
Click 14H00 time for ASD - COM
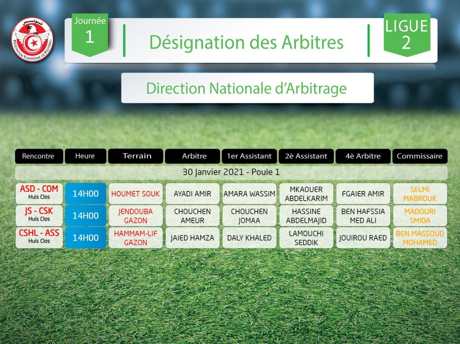pos(86,194)
